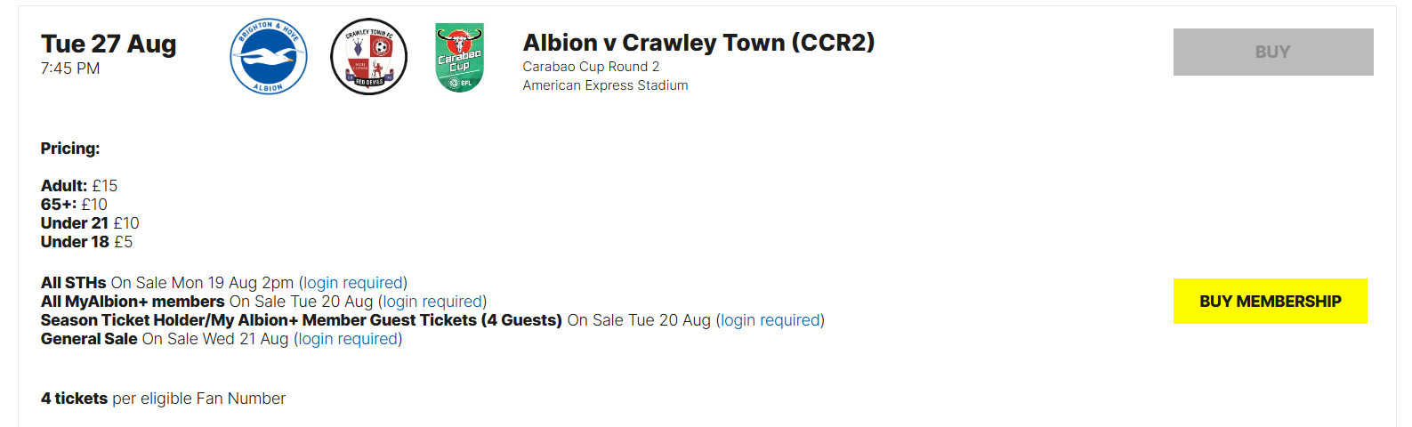
Task: Open login required link for General Sale
Action: click(348, 339)
